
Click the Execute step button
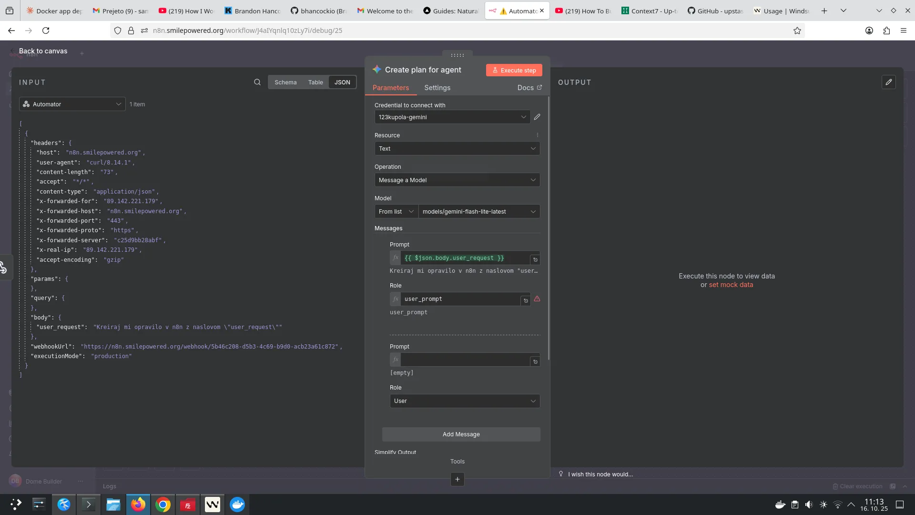[x=514, y=70]
